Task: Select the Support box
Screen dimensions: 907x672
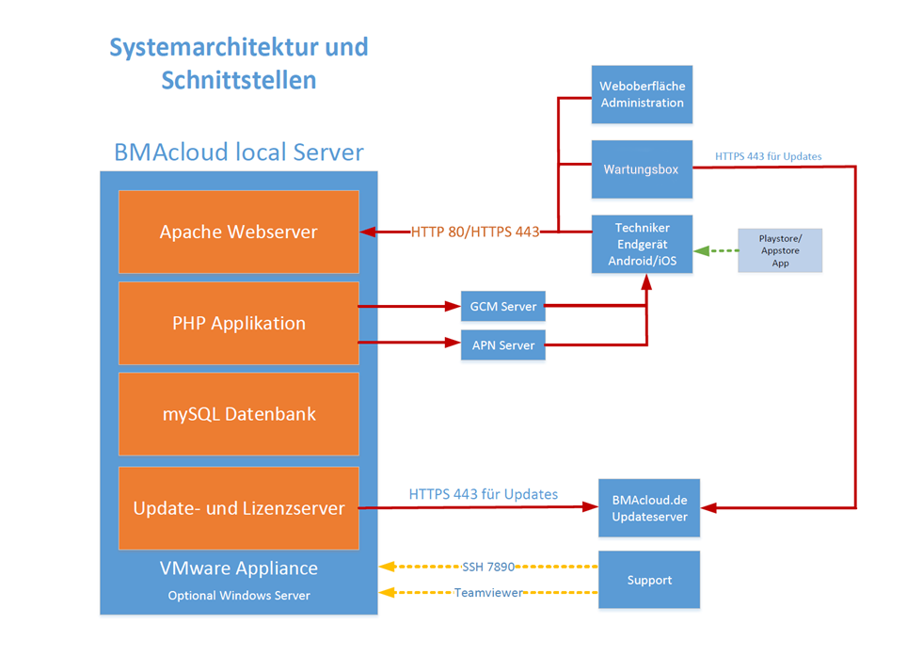Action: pyautogui.click(x=649, y=580)
